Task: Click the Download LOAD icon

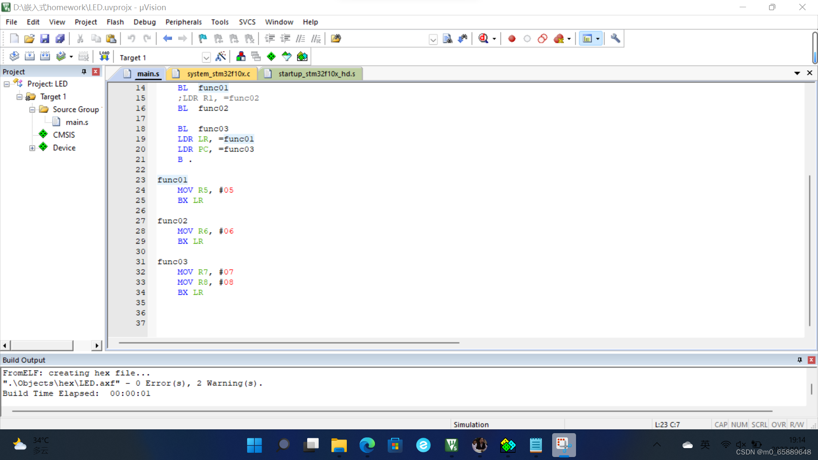Action: point(104,57)
